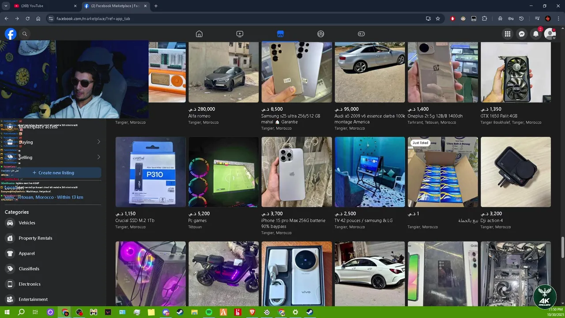Close the Facebook Marketplace tab

145,6
